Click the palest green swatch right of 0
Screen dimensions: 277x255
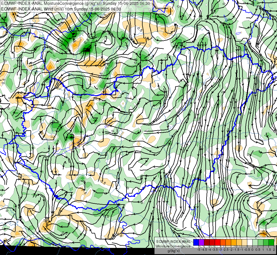point(255,242)
